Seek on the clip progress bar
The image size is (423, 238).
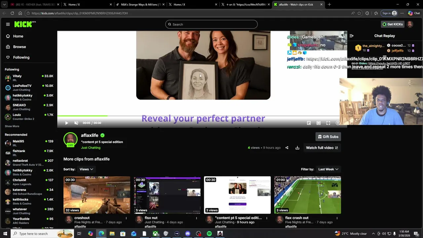202,116
